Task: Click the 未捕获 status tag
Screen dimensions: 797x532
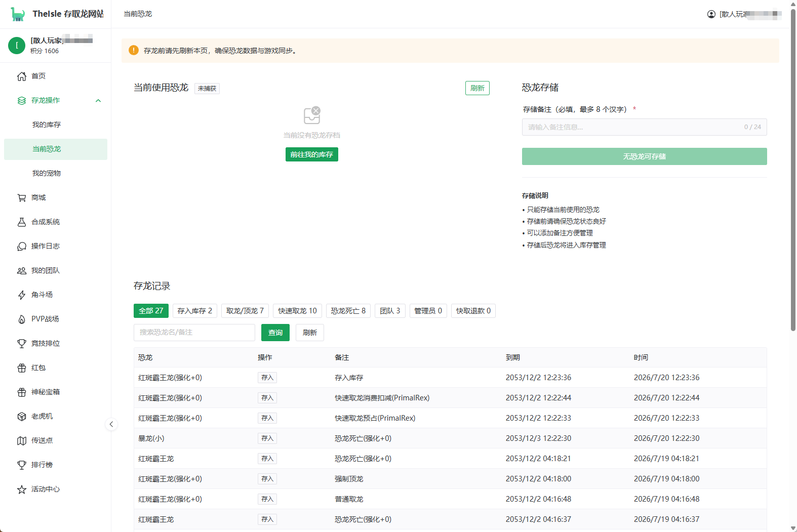Action: coord(207,89)
